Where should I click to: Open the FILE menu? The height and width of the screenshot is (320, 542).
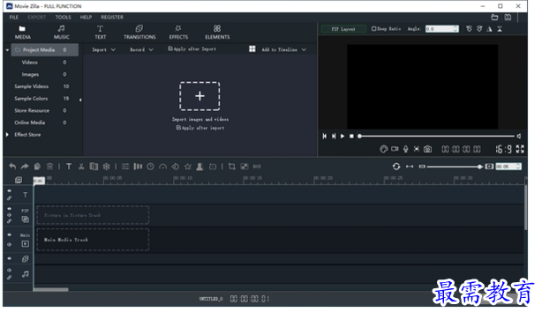pyautogui.click(x=14, y=17)
